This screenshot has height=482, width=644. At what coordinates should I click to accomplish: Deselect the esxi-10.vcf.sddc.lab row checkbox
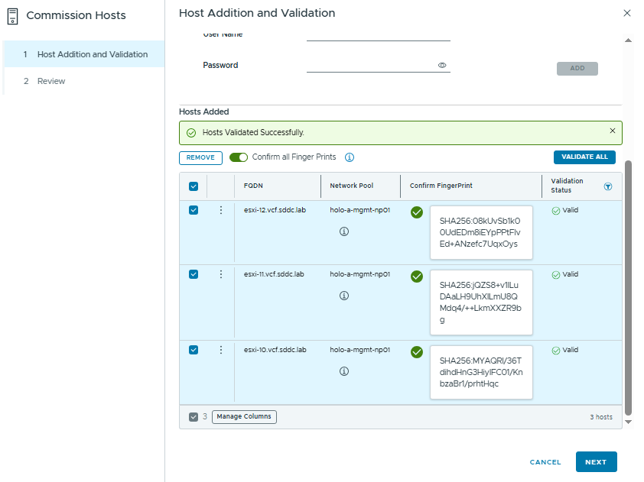click(194, 350)
